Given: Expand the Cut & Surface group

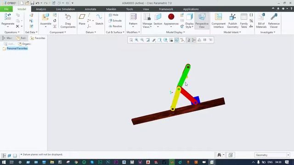Looking at the screenshot, I should click(115, 32).
